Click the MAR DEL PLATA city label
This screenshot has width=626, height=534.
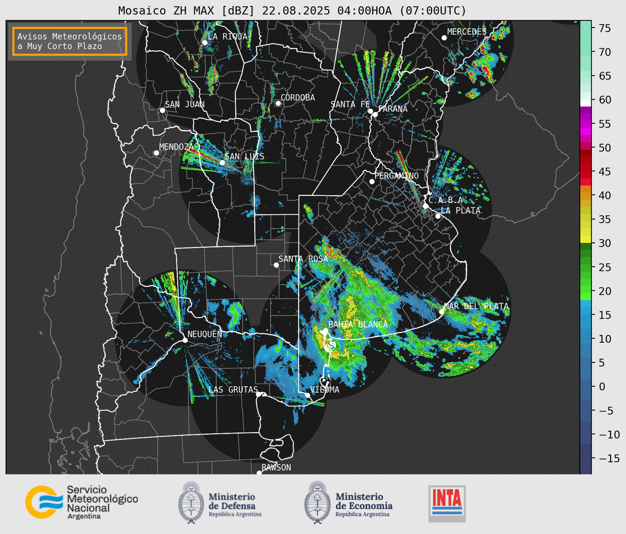476,306
